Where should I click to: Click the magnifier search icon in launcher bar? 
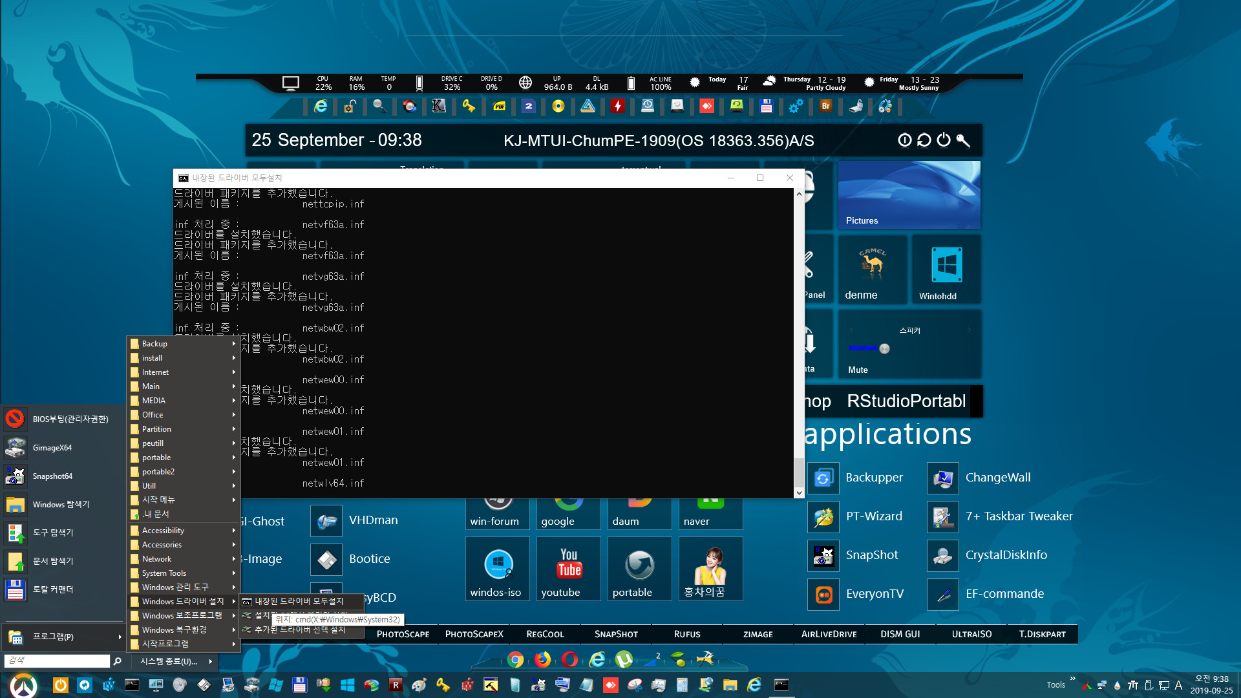tap(379, 106)
